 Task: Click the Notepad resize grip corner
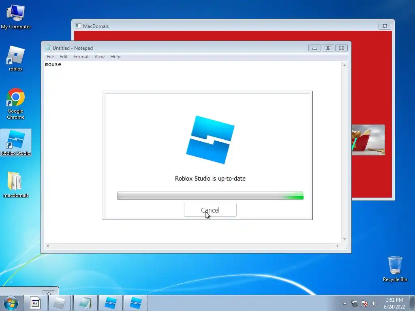click(x=345, y=247)
